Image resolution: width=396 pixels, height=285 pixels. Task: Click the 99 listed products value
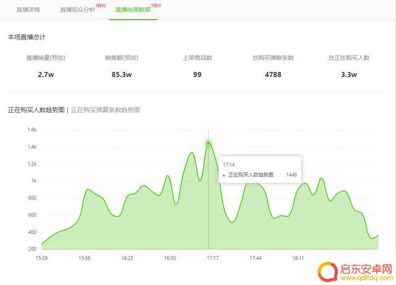click(x=197, y=75)
